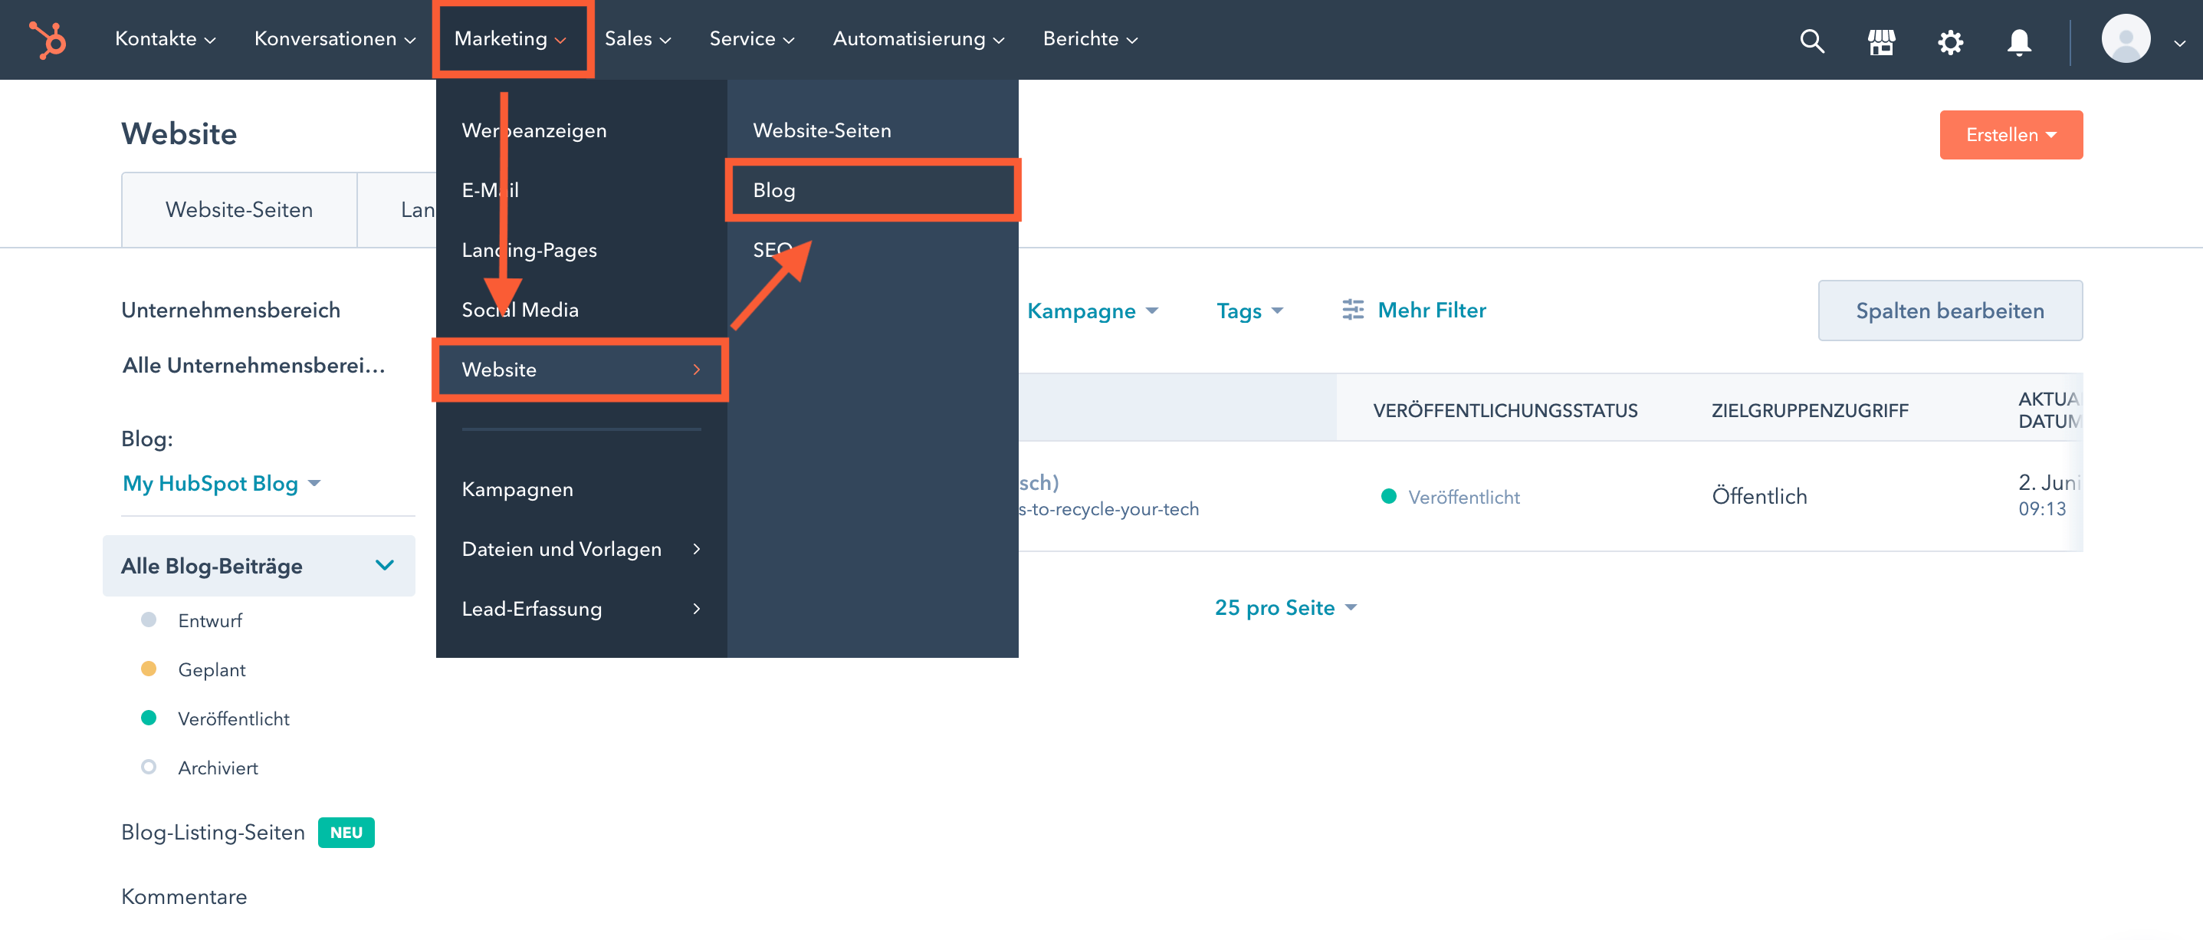
Task: Open the My HubSpot Blog selector
Action: (221, 483)
